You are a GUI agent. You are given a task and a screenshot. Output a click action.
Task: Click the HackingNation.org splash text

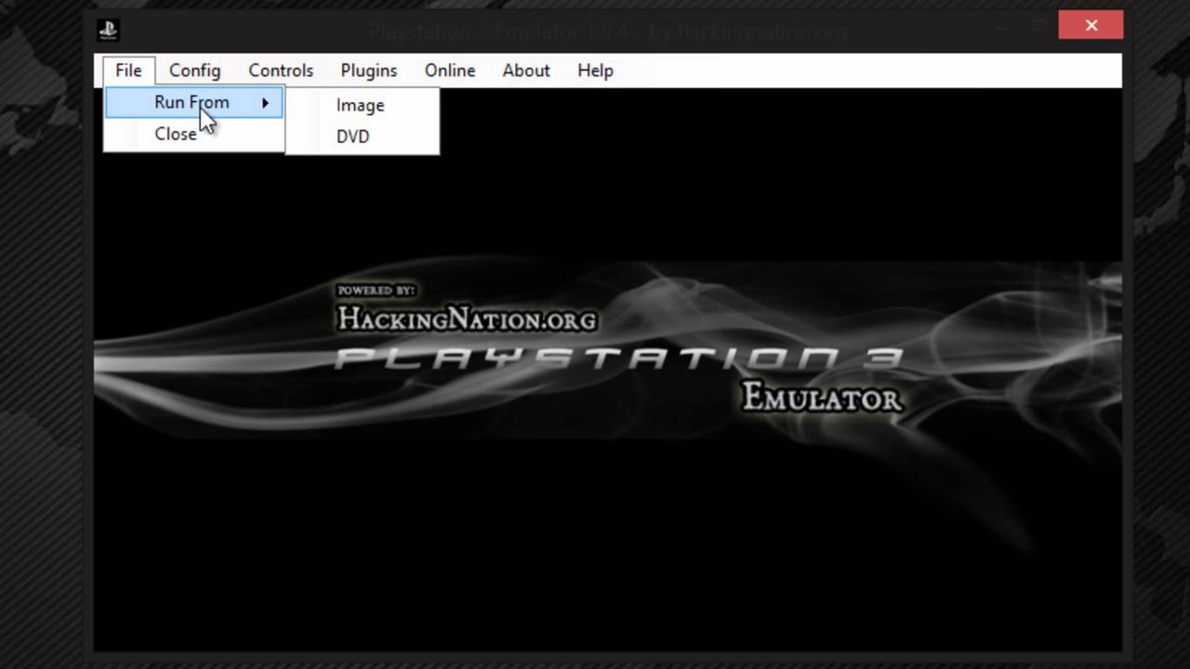467,319
